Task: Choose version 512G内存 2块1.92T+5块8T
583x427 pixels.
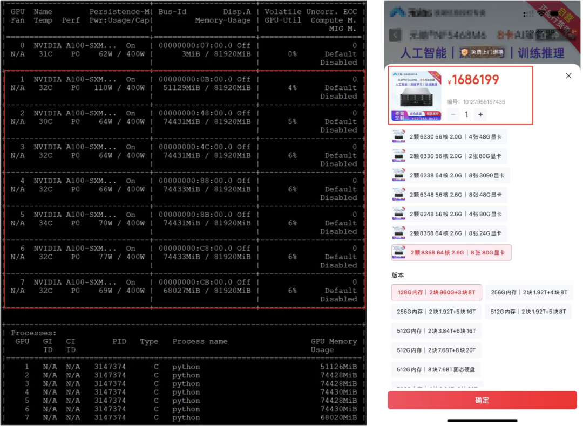Action: point(528,312)
